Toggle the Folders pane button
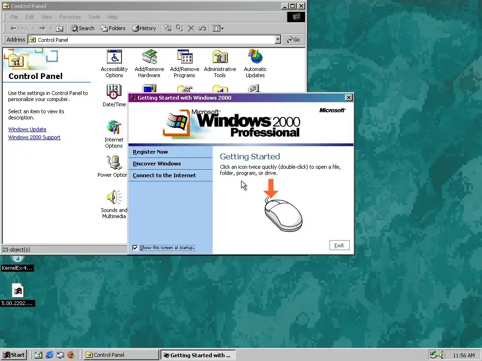The height and width of the screenshot is (361, 482). [113, 28]
